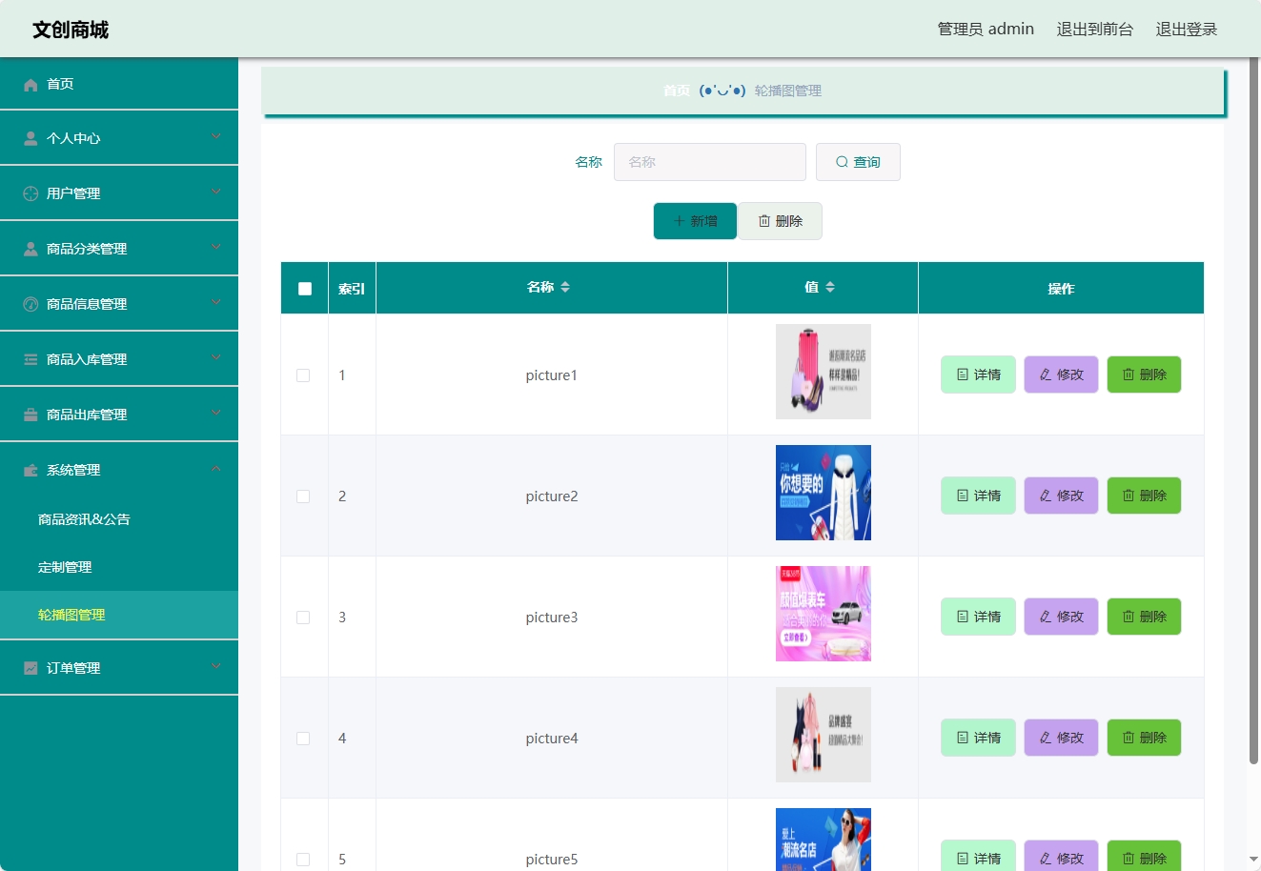Expand the 用户管理 menu chevron

(216, 192)
